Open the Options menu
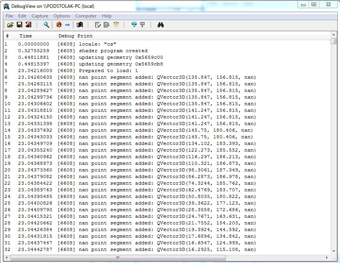340x263 pixels. (62, 16)
